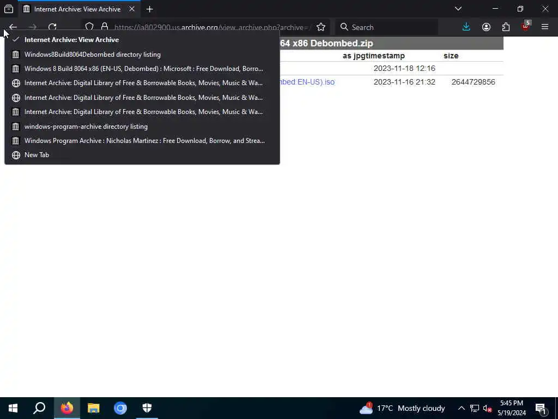Open the Windows Start menu
The width and height of the screenshot is (558, 419).
point(13,408)
